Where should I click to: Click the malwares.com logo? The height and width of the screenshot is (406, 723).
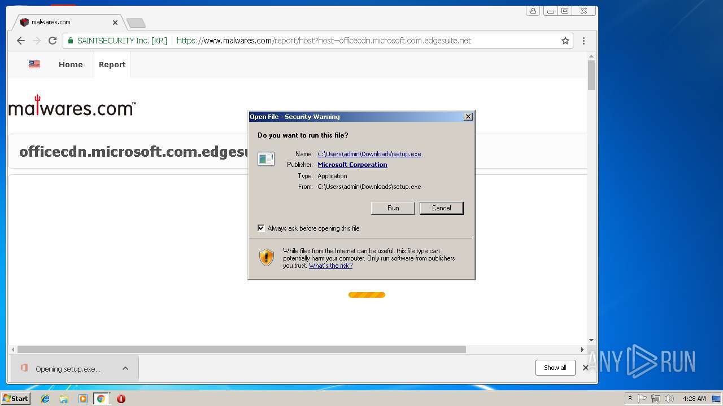(72, 105)
